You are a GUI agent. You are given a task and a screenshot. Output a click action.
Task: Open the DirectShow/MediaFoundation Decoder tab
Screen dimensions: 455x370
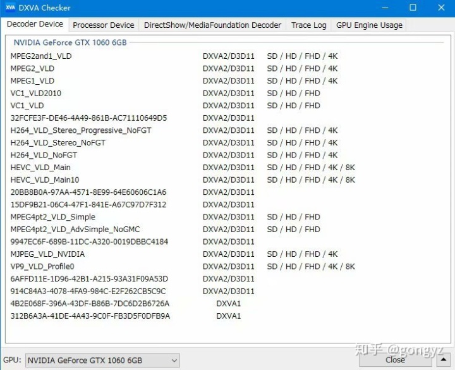212,25
